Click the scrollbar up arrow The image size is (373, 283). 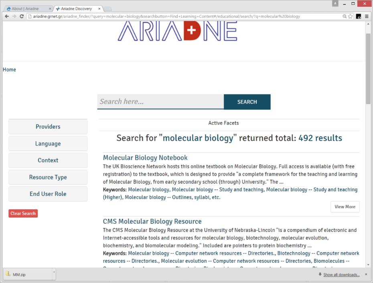pyautogui.click(x=368, y=24)
